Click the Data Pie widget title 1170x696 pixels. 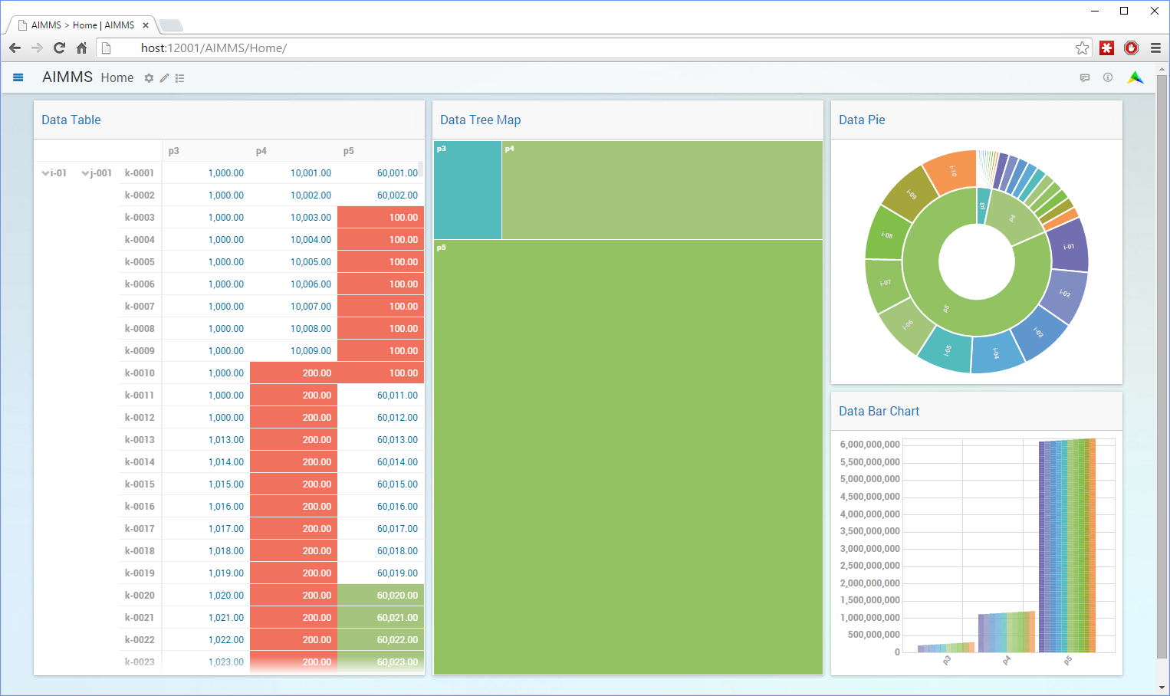pos(862,120)
